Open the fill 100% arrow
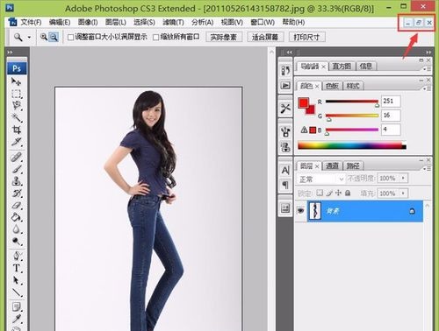 [x=403, y=194]
